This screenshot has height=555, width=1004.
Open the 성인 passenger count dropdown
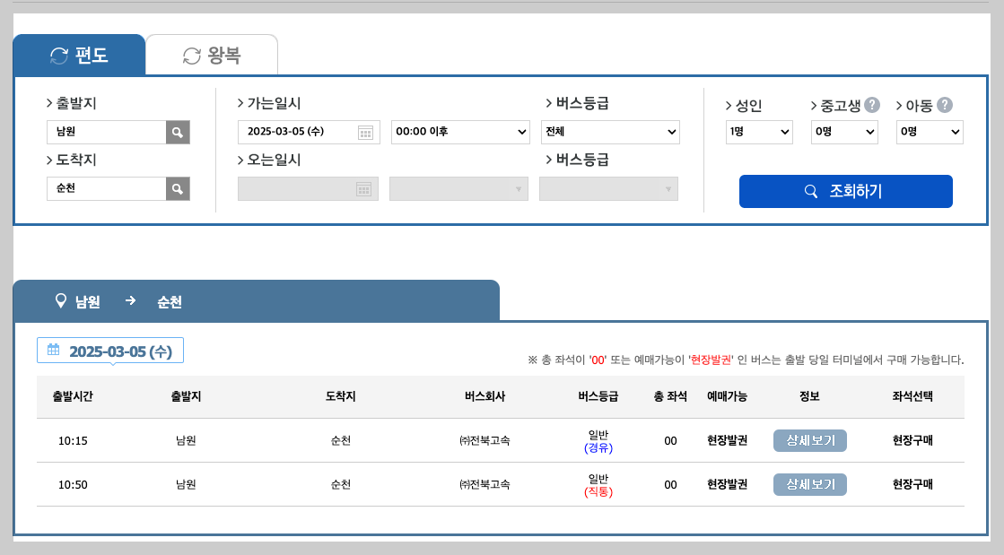click(761, 131)
